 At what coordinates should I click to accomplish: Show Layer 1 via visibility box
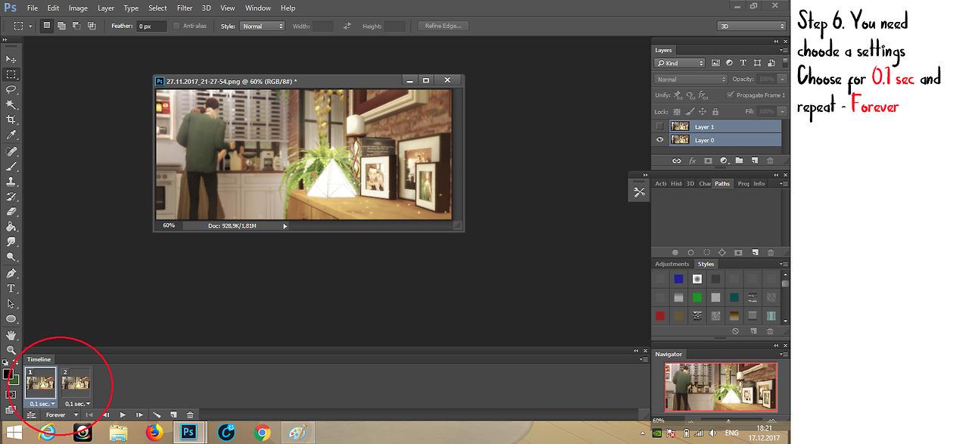coord(659,126)
